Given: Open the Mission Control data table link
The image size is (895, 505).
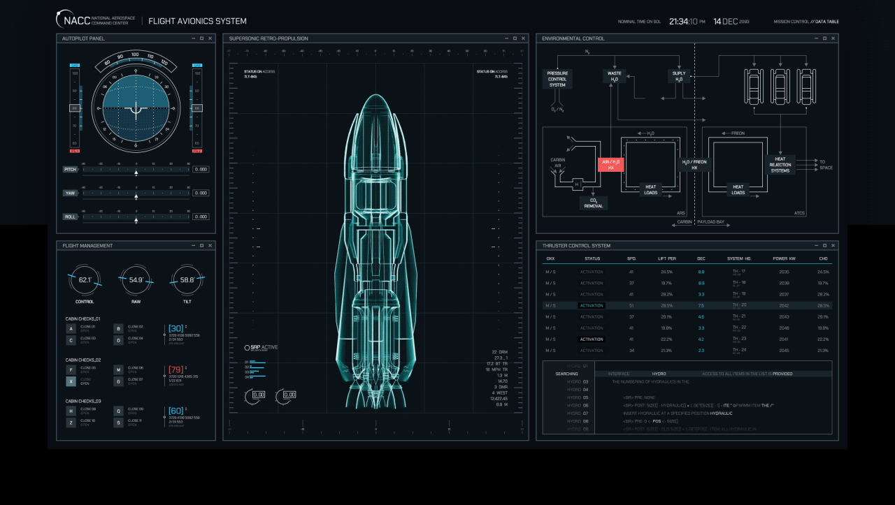Looking at the screenshot, I should pyautogui.click(x=806, y=22).
